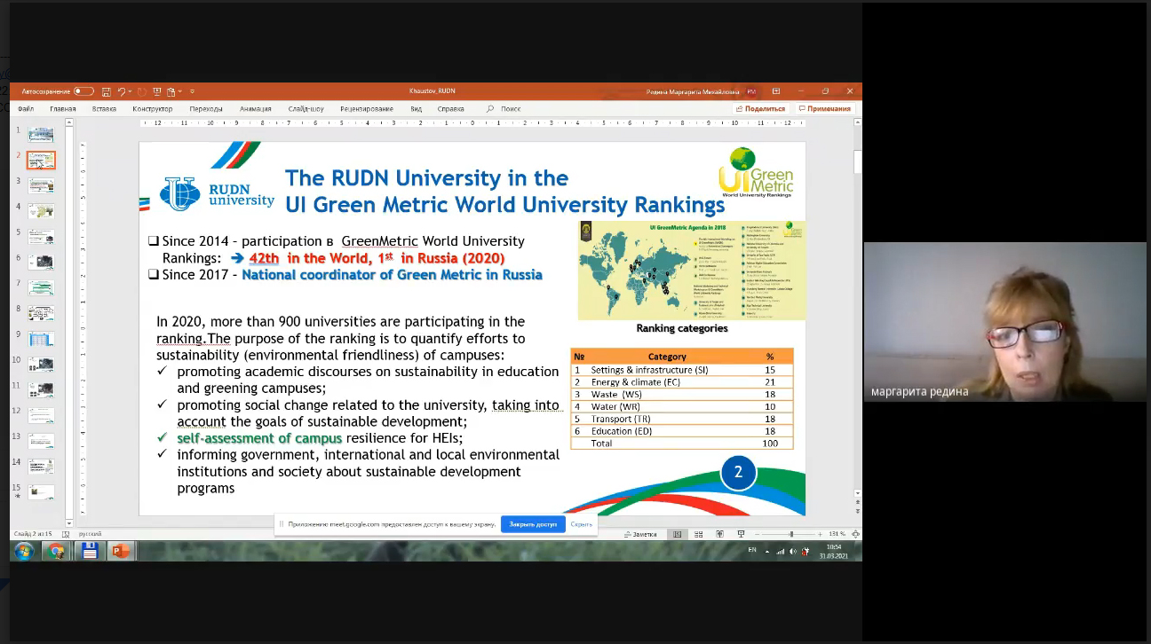Screen dimensions: 1151x644
Task: Adjust the zoom slider in status bar
Action: (791, 534)
